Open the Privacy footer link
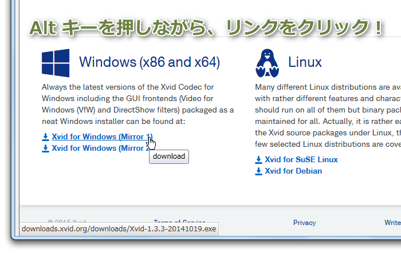 point(305,223)
